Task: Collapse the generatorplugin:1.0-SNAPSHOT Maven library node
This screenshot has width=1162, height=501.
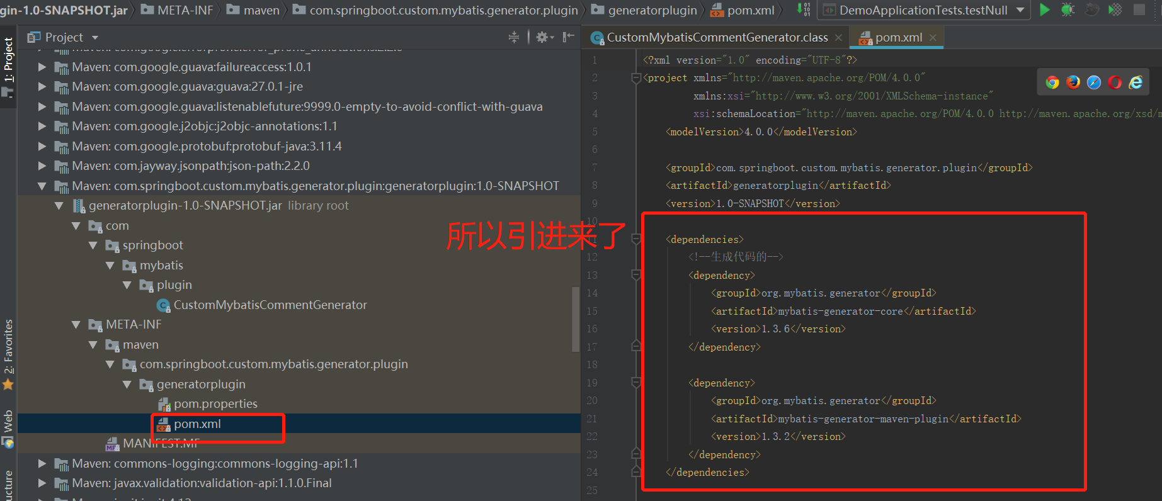Action: [42, 186]
